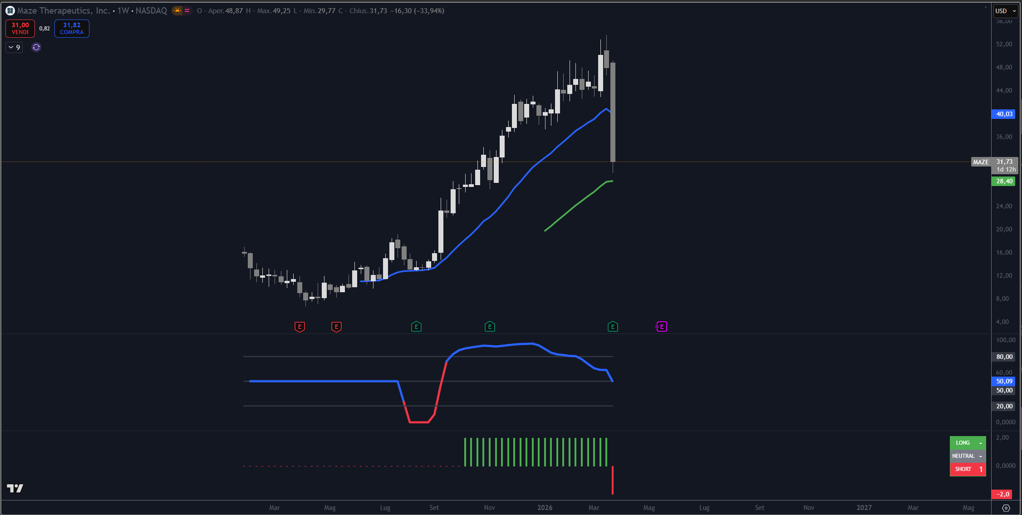Click the first red earnings E marker
Screen dimensions: 1022x515
point(300,327)
